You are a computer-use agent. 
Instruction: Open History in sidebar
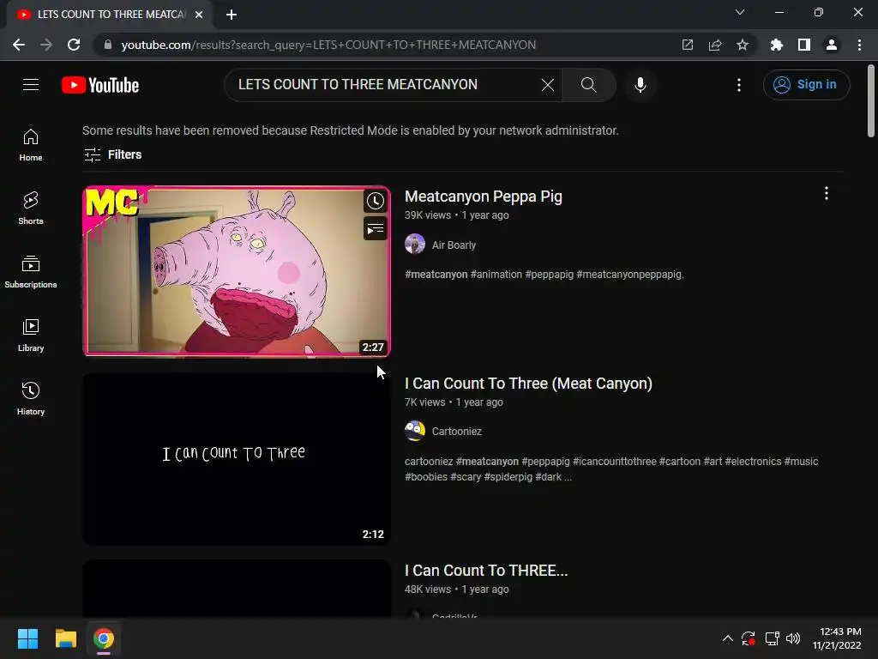(x=31, y=398)
